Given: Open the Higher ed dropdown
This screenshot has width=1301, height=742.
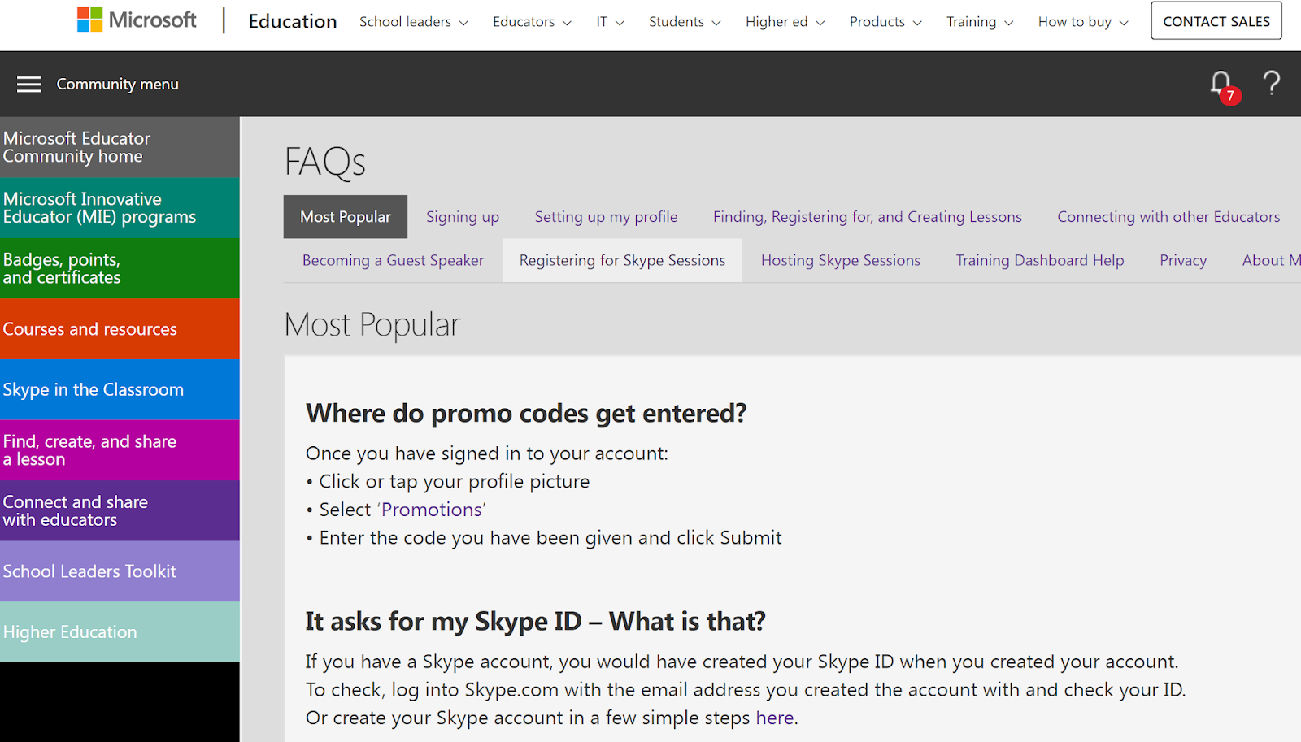Looking at the screenshot, I should point(785,22).
